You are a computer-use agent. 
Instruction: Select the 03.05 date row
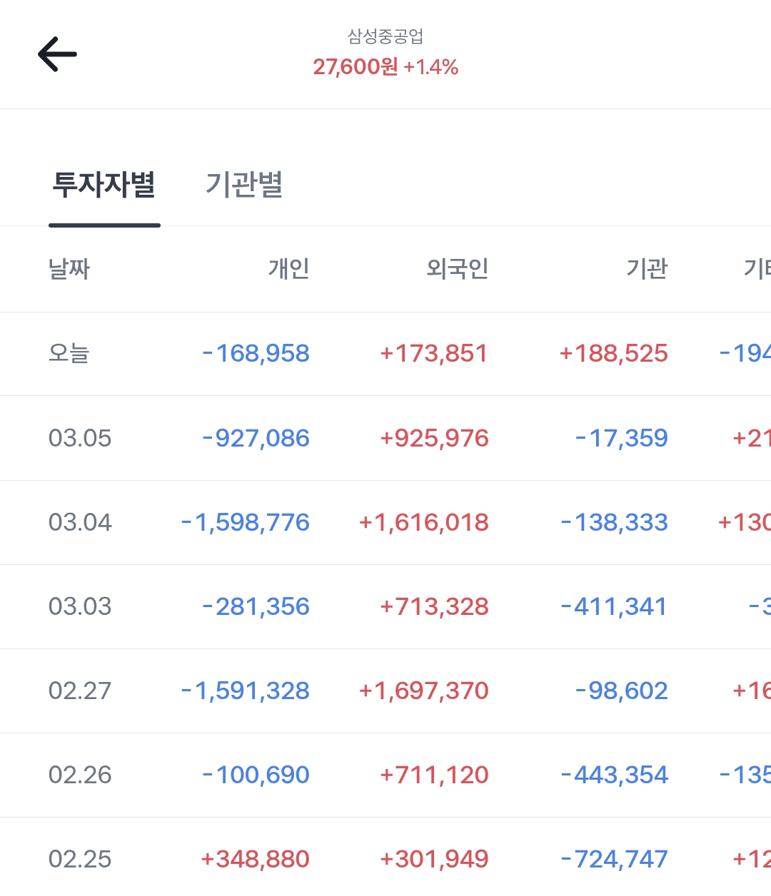click(80, 438)
